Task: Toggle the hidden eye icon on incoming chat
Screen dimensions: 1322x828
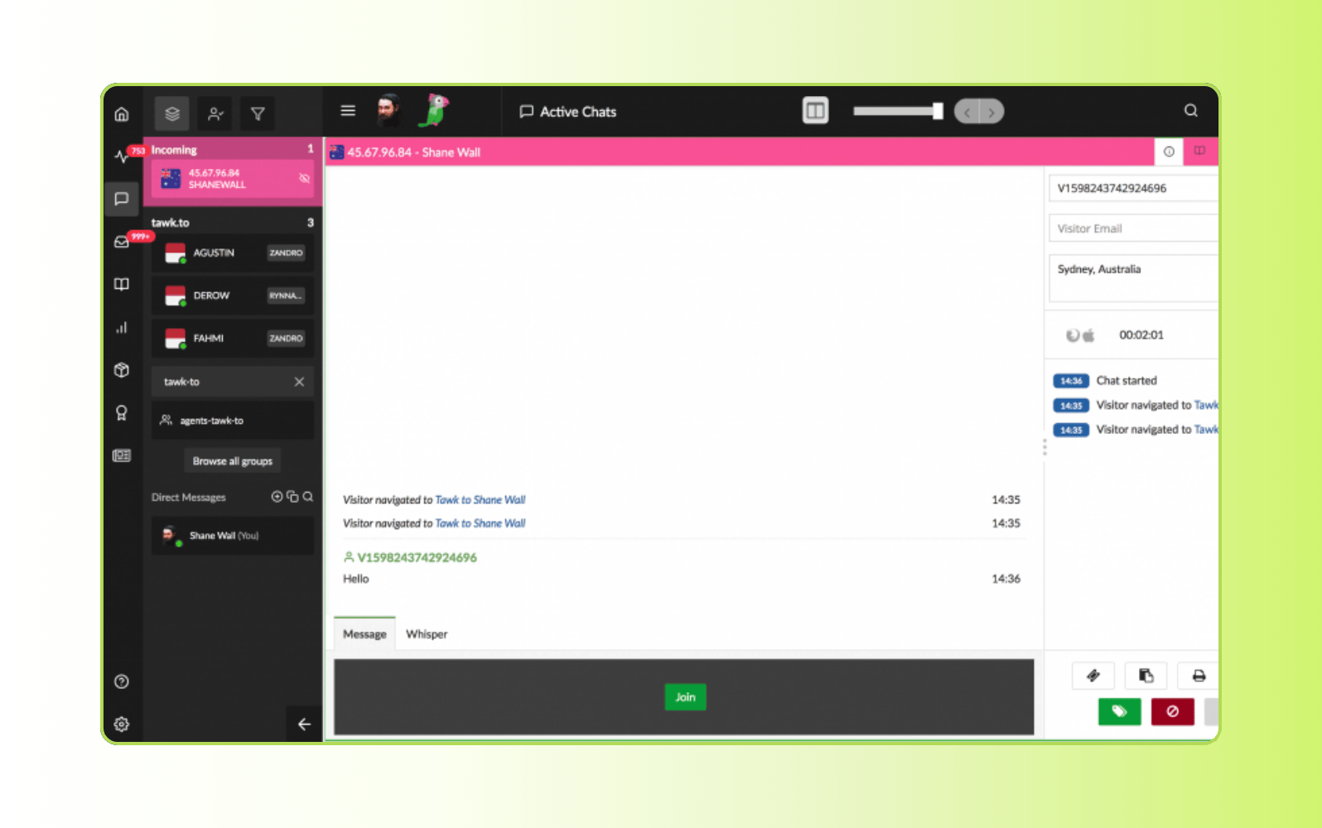Action: (x=304, y=178)
